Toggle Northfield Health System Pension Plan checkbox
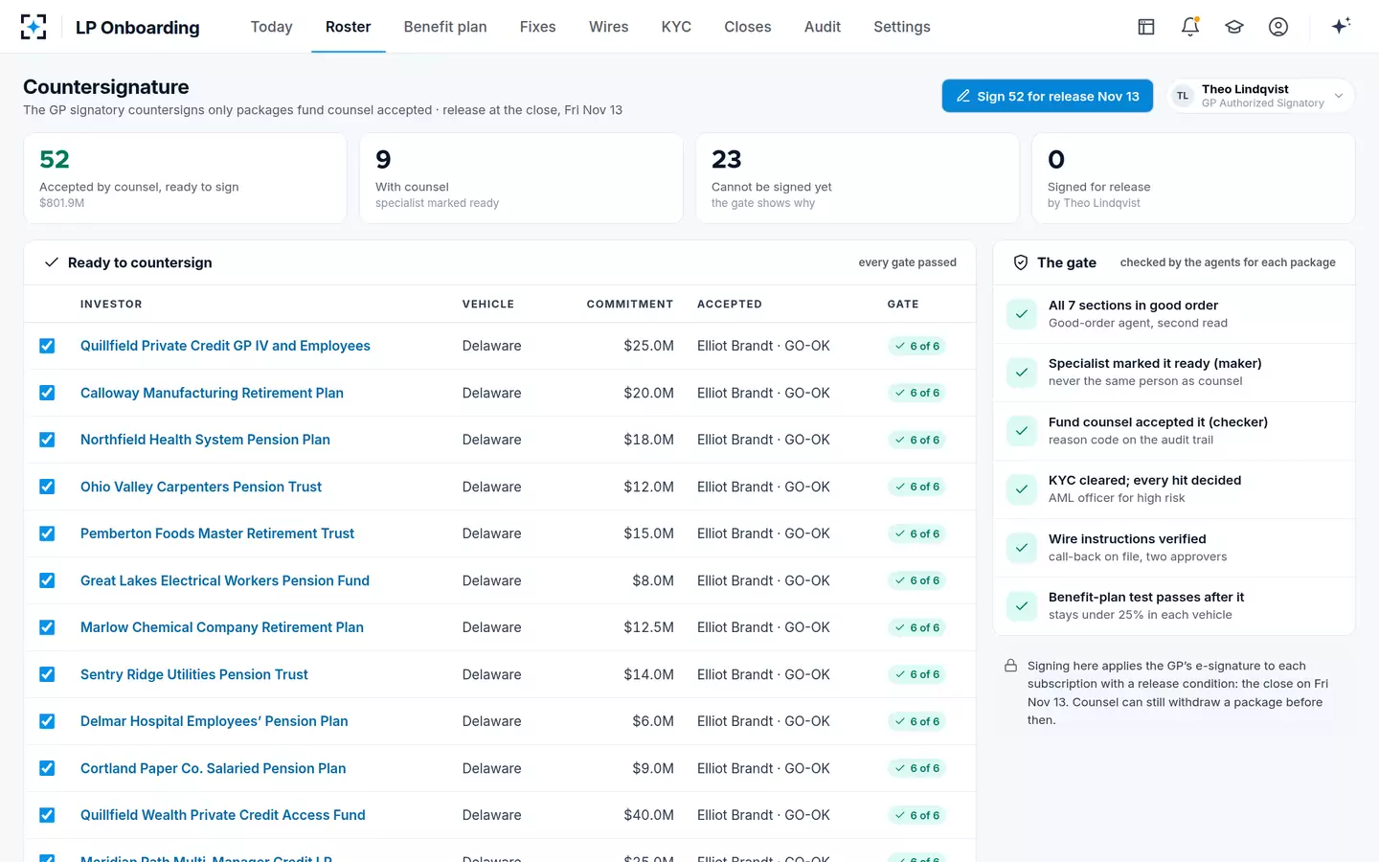1379x862 pixels. tap(47, 440)
